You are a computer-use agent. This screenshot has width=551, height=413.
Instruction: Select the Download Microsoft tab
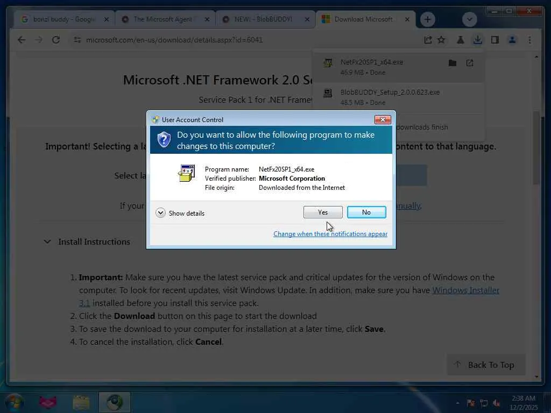pyautogui.click(x=363, y=19)
